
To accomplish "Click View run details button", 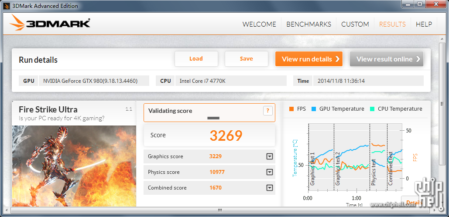I will 308,59.
